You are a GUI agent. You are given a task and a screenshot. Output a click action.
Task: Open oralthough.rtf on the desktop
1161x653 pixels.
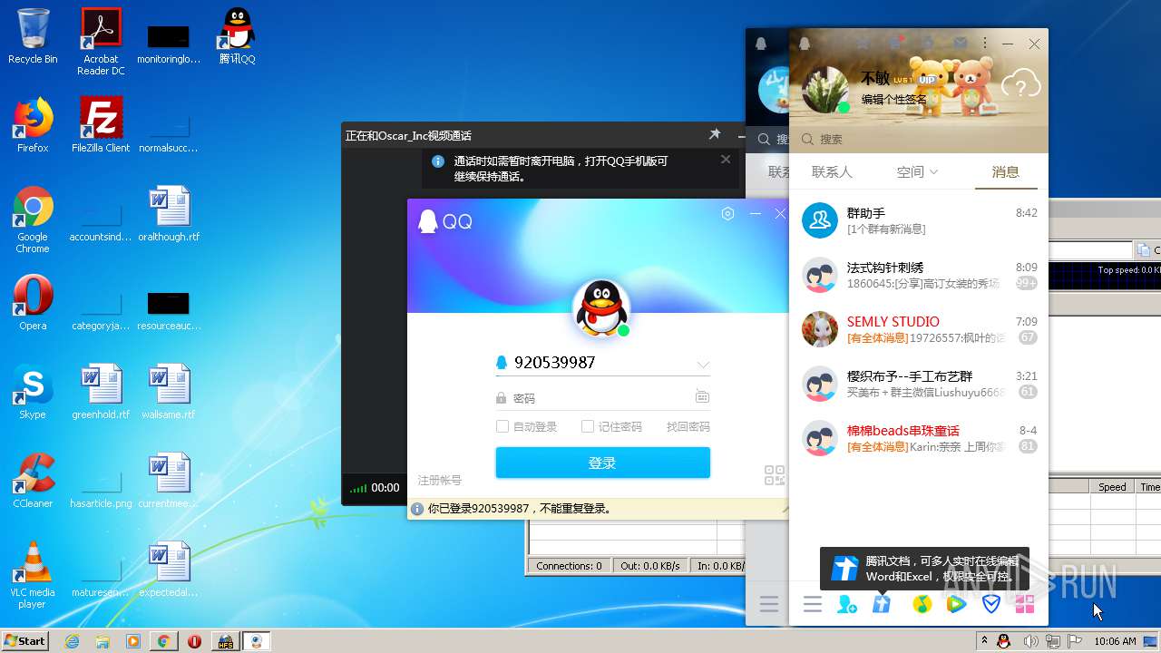169,214
